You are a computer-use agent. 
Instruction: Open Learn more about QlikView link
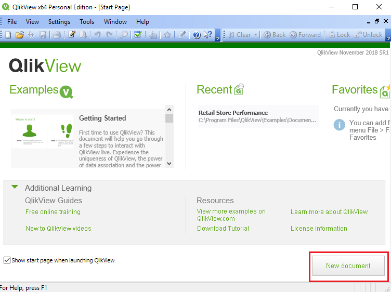click(x=329, y=212)
